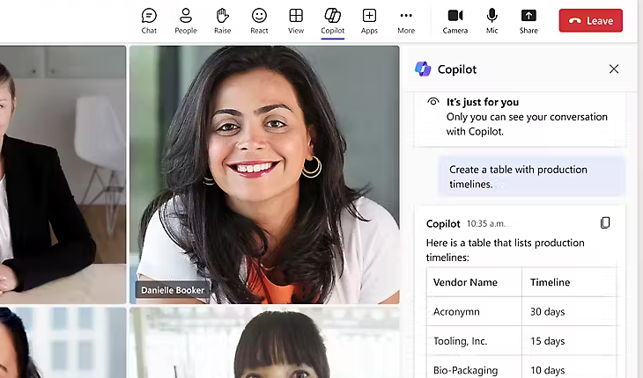Select Danielle Booker's video tile
This screenshot has width=643, height=378.
(264, 176)
